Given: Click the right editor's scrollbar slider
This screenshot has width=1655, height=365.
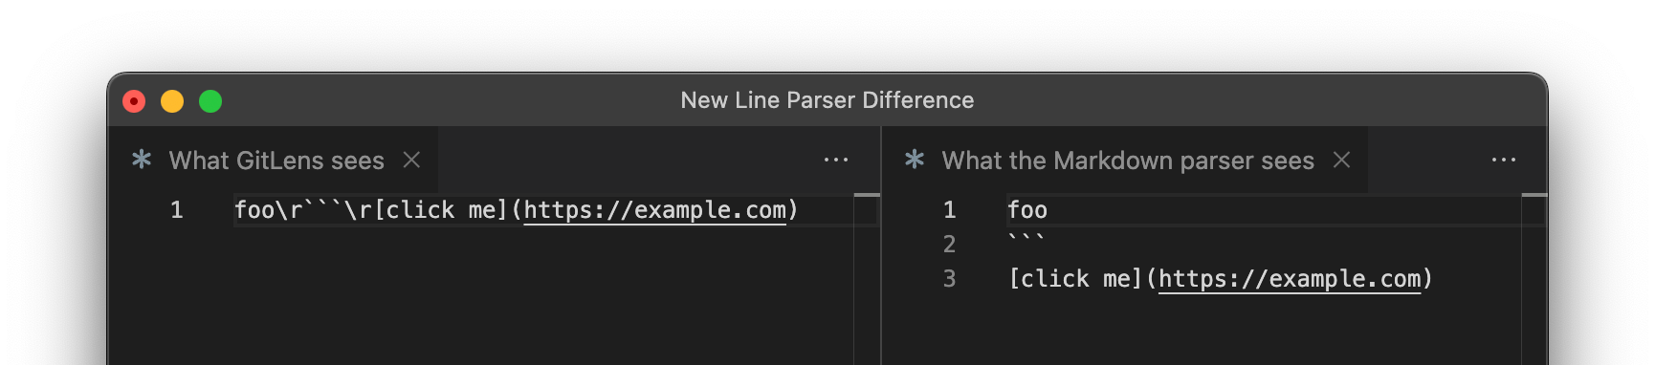Looking at the screenshot, I should click(x=1534, y=195).
